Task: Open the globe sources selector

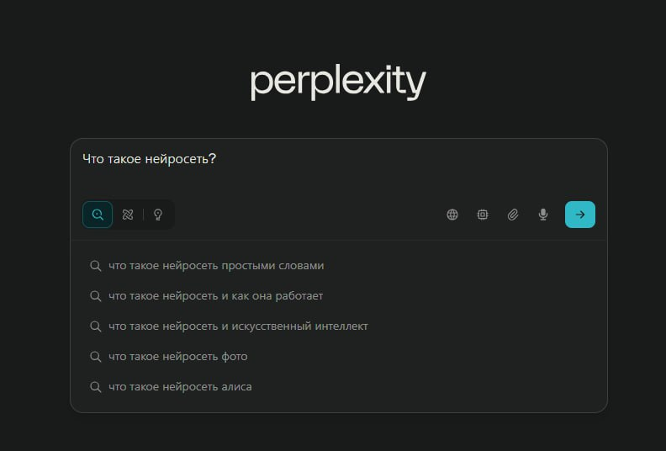Action: coord(452,215)
